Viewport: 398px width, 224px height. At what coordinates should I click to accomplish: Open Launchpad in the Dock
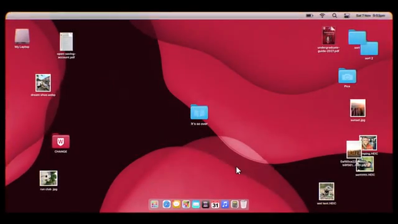tap(154, 205)
